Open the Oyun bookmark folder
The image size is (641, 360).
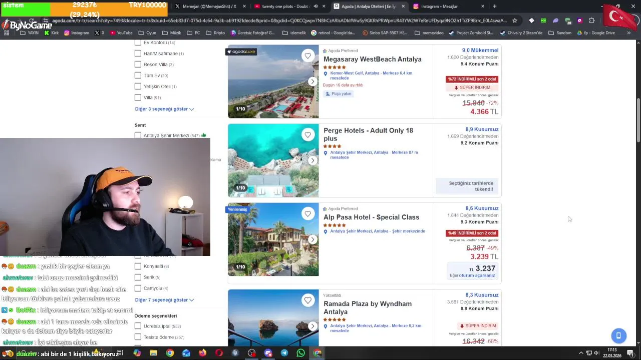pos(146,33)
